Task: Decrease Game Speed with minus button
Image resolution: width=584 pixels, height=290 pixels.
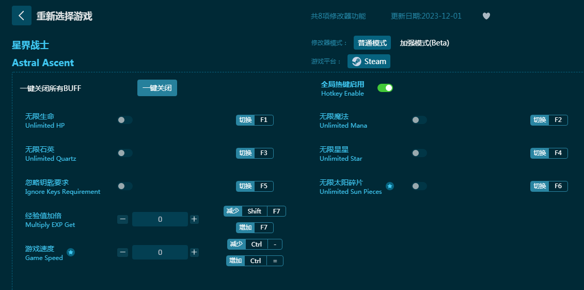Action: (x=122, y=252)
